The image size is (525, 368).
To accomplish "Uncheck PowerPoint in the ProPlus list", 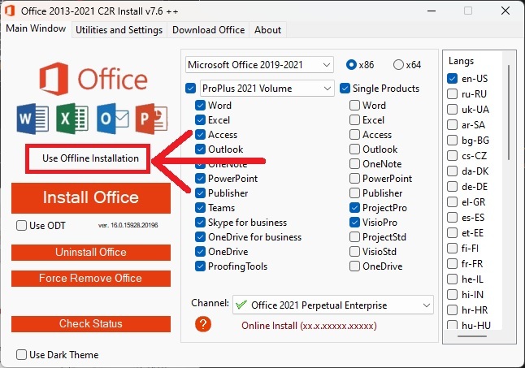I will 200,178.
